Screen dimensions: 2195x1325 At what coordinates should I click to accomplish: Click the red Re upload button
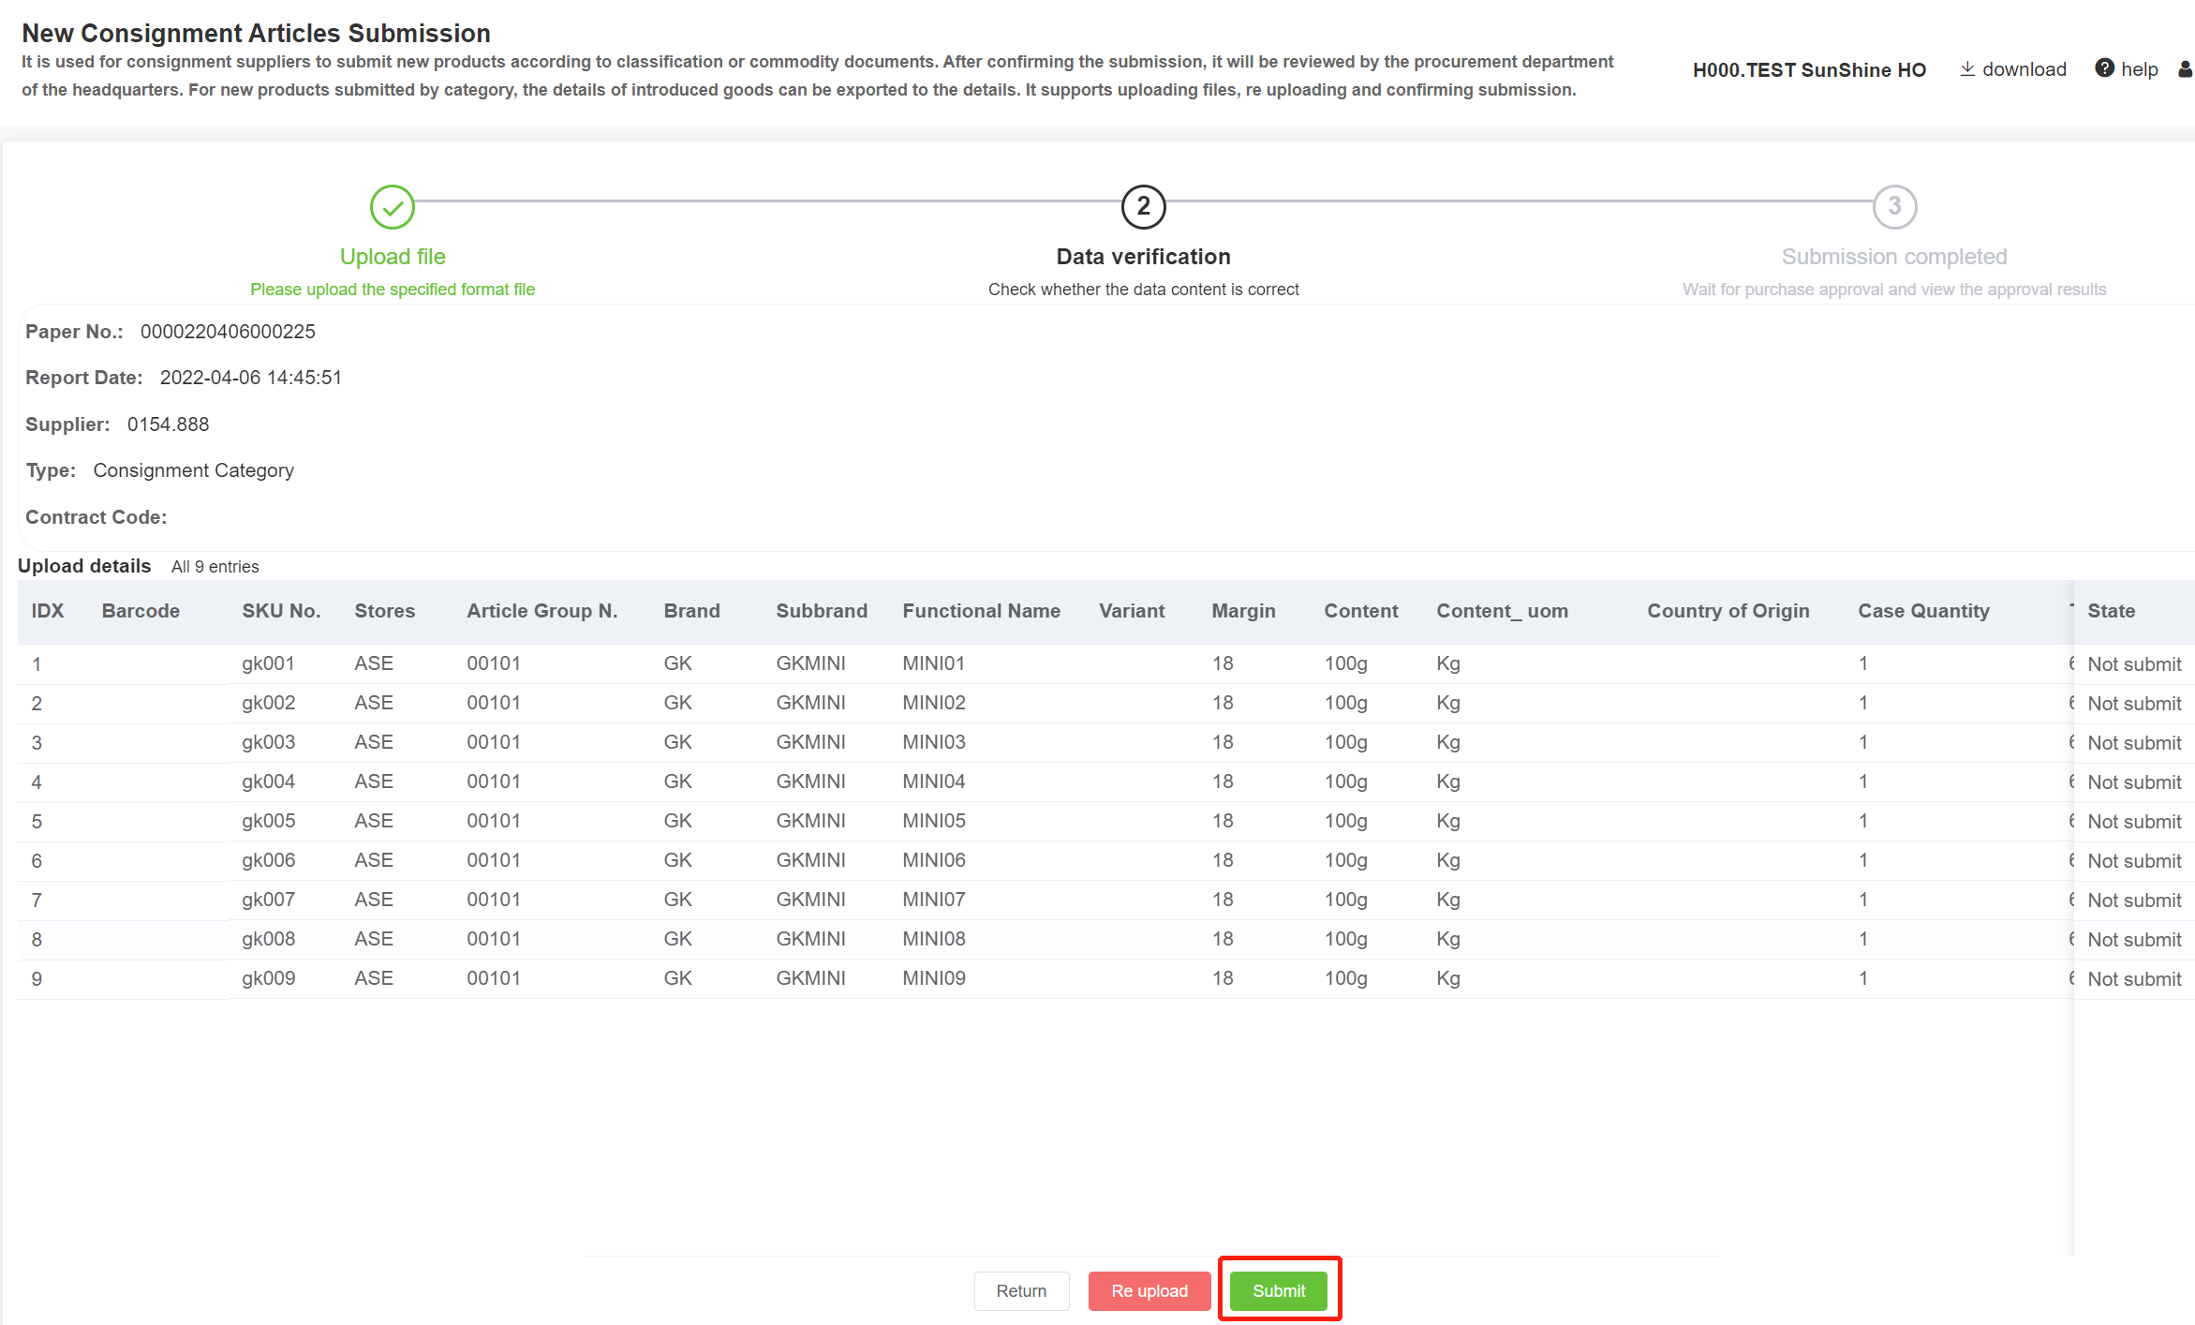1149,1290
